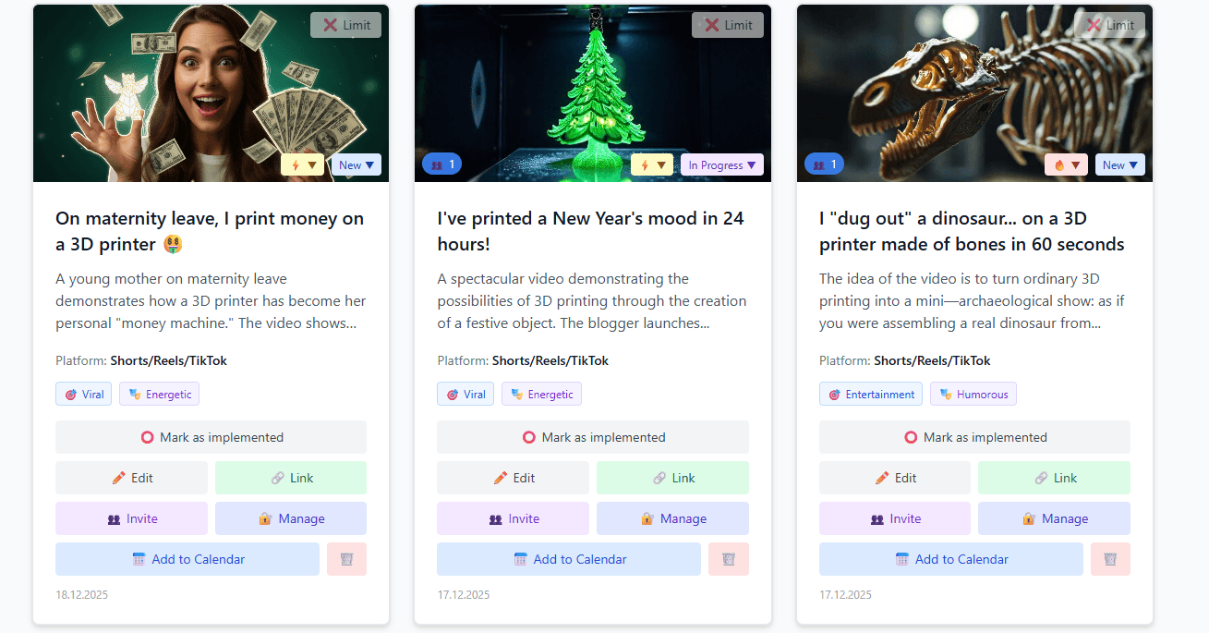Open the In Progress status dropdown
Screen dimensions: 1209x633
coord(721,164)
